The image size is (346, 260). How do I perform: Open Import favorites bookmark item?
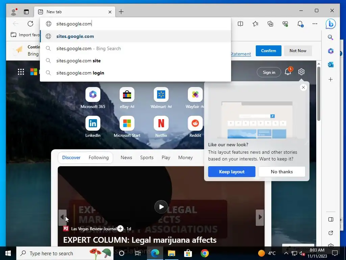[25, 35]
